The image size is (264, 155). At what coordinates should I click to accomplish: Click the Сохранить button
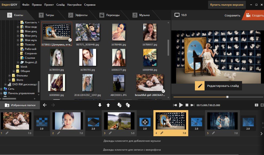pos(232,15)
